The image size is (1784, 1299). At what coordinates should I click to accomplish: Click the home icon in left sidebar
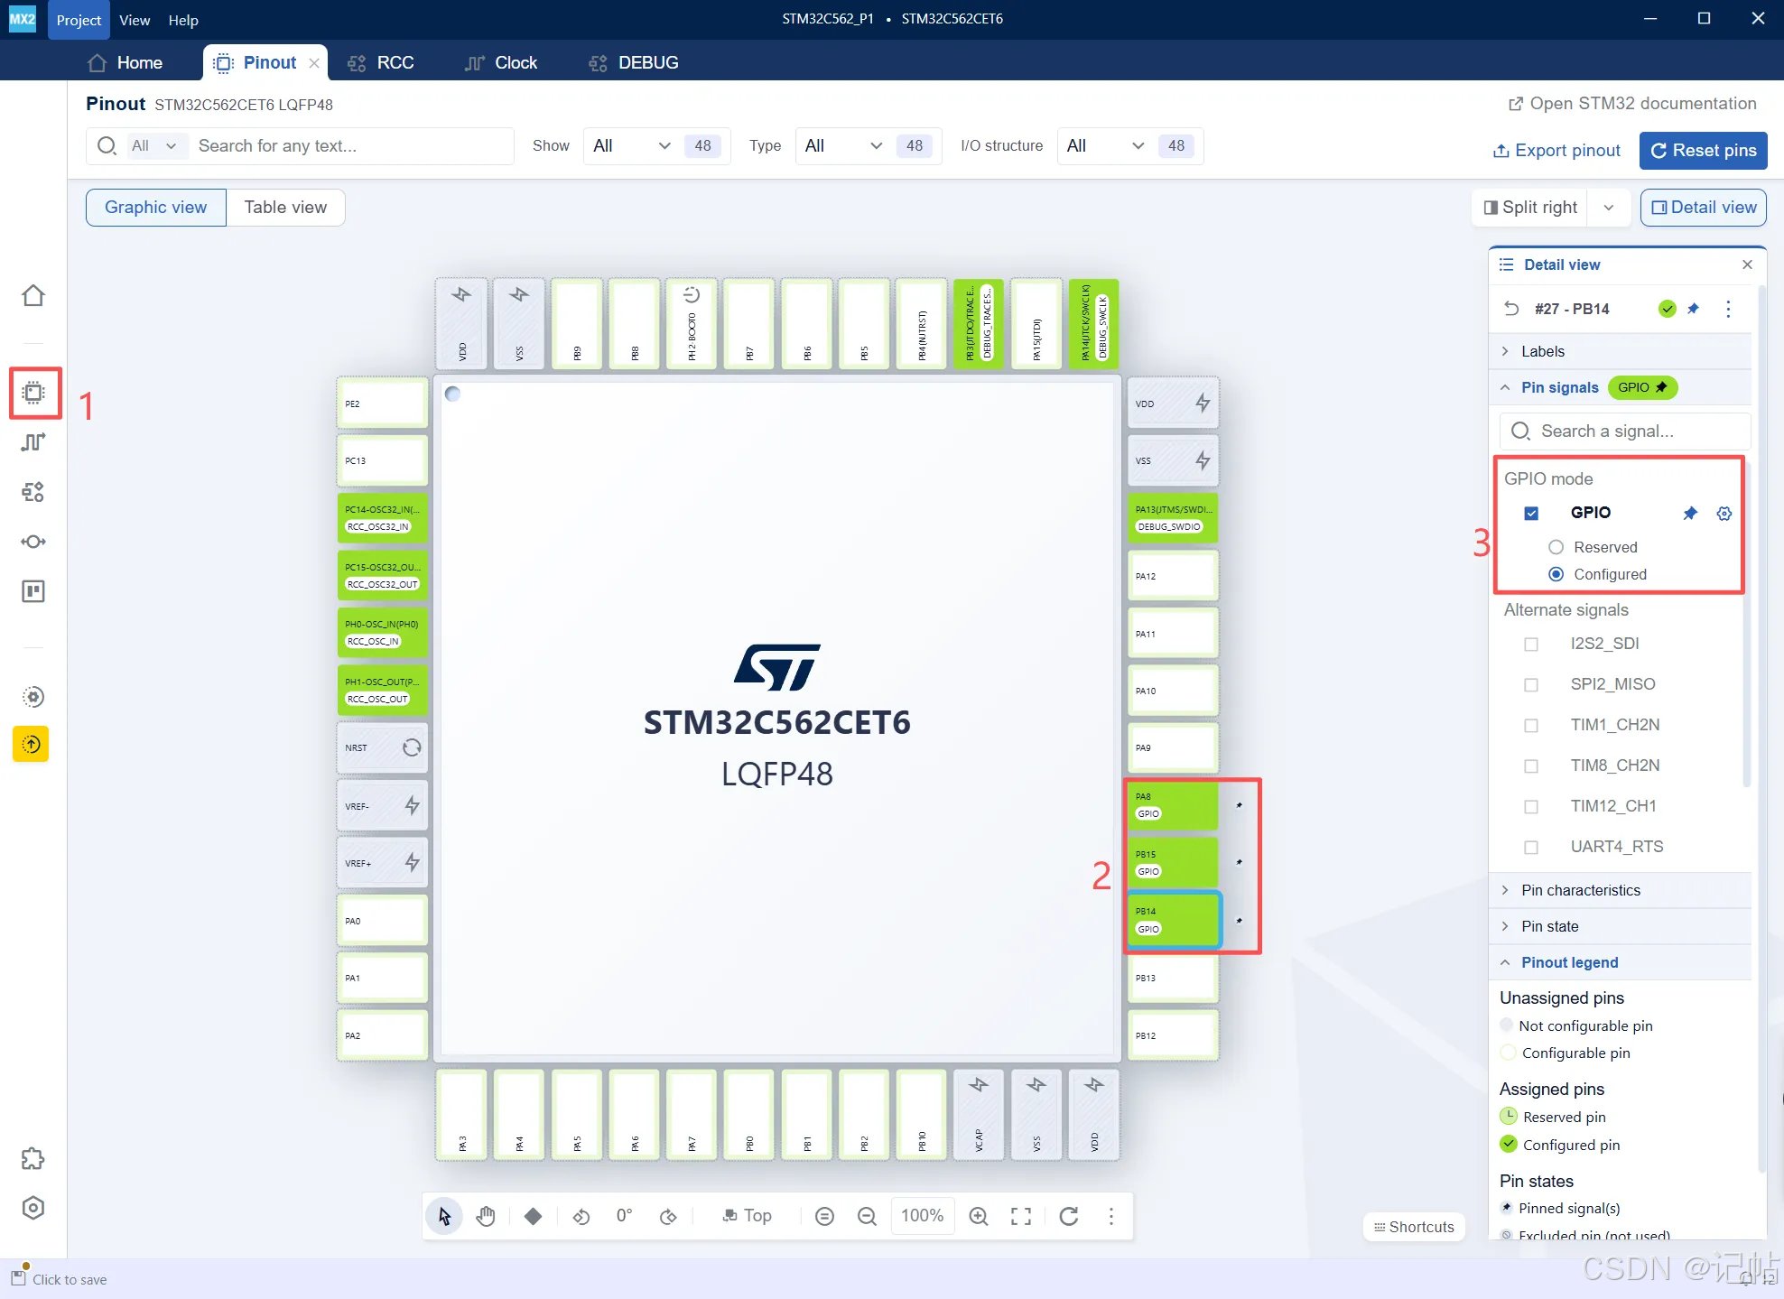point(33,296)
